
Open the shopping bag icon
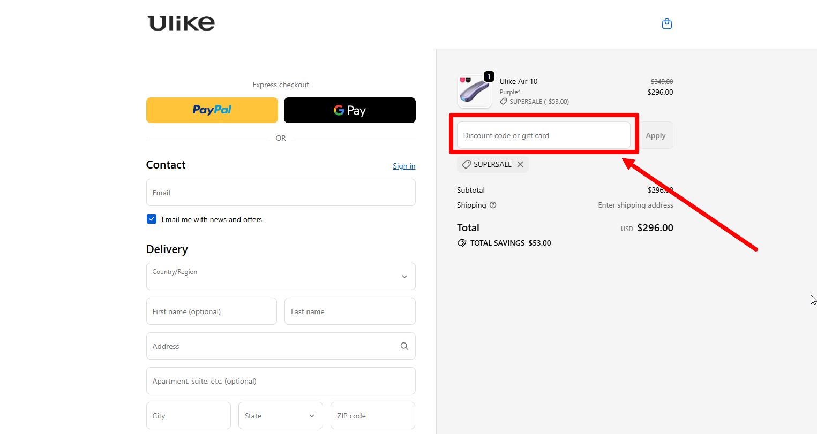666,24
